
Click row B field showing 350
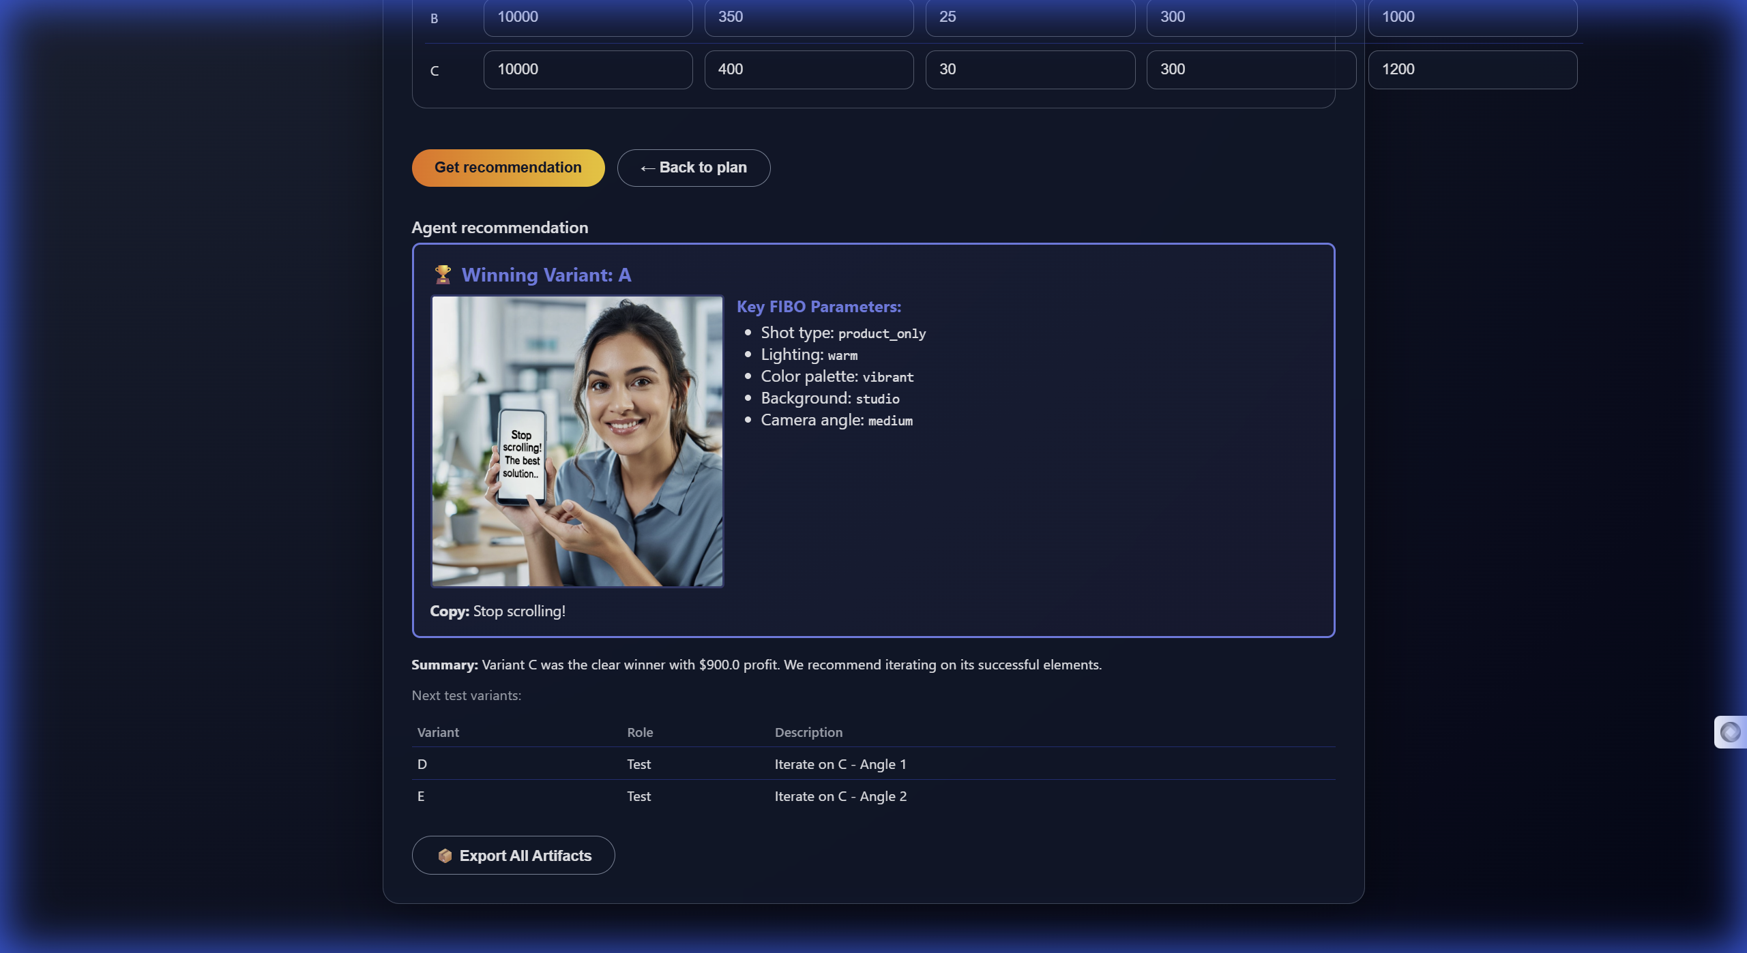click(x=808, y=17)
